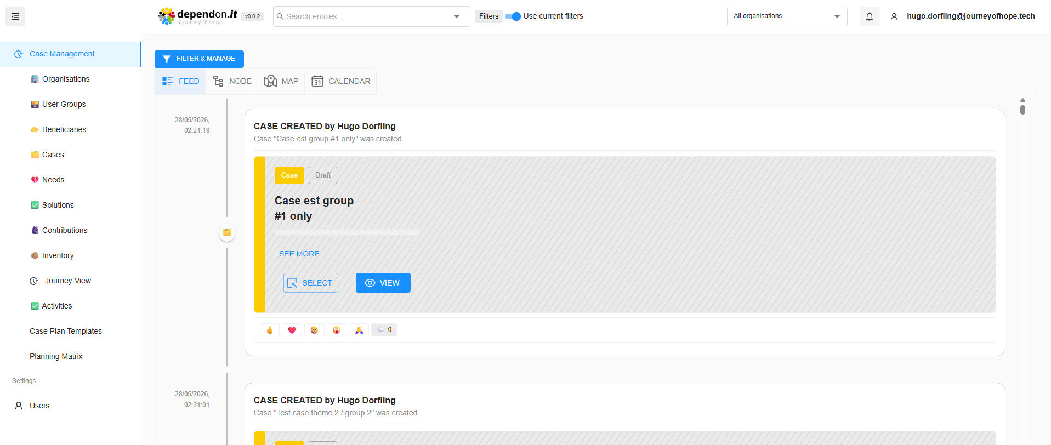Toggle Use current filters switch
This screenshot has height=445, width=1051.
click(513, 16)
